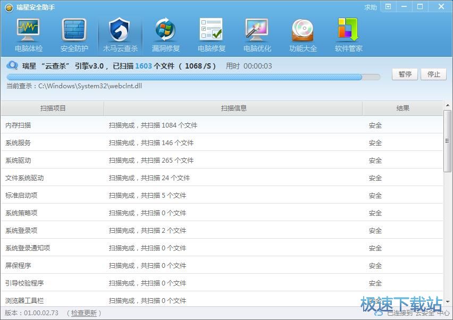Open the 求助 help menu

click(x=372, y=7)
